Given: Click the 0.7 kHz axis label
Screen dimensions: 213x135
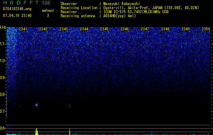Looking at the screenshot, I should (x=3, y=111).
